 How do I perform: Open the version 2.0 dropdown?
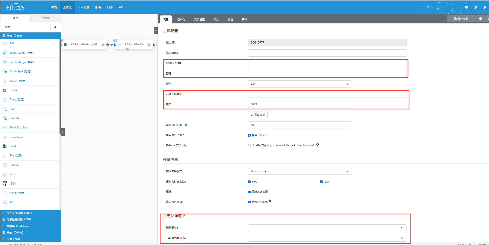pyautogui.click(x=300, y=84)
